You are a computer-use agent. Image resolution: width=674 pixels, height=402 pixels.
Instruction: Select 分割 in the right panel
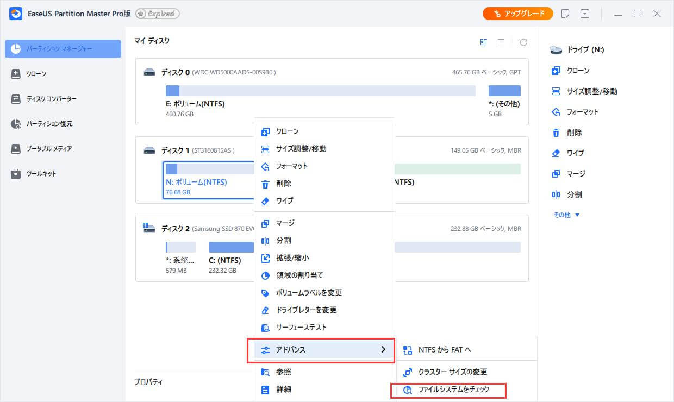pos(568,194)
